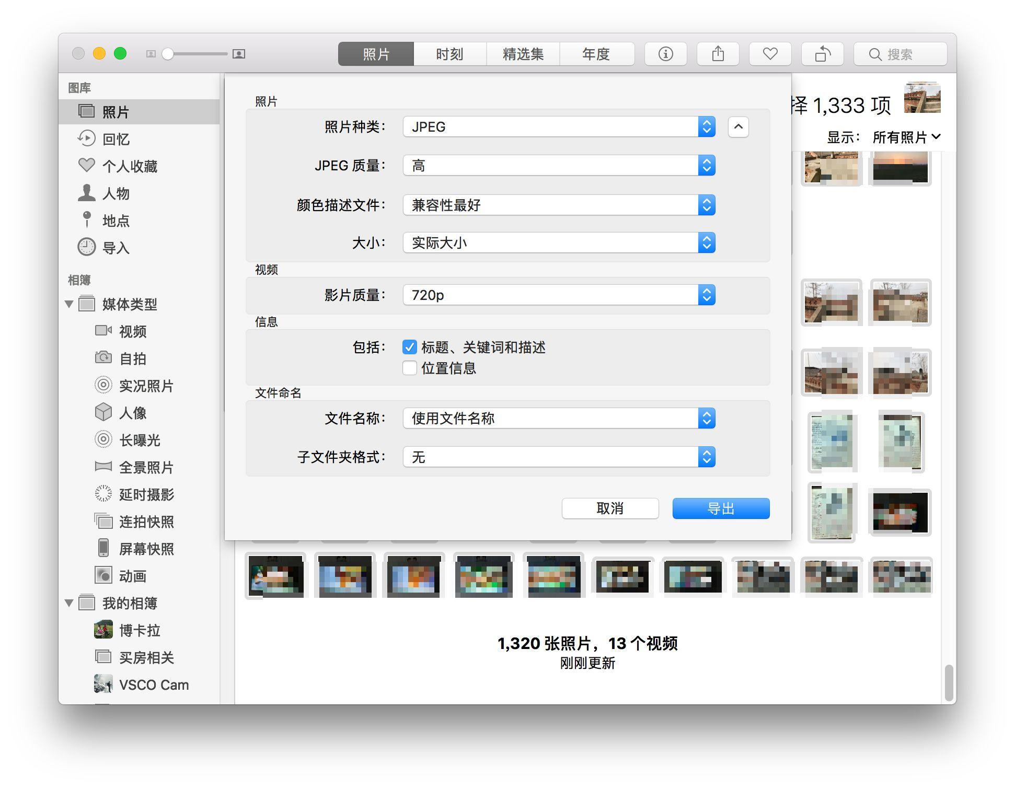Click the heart favorite toolbar icon

pyautogui.click(x=770, y=54)
